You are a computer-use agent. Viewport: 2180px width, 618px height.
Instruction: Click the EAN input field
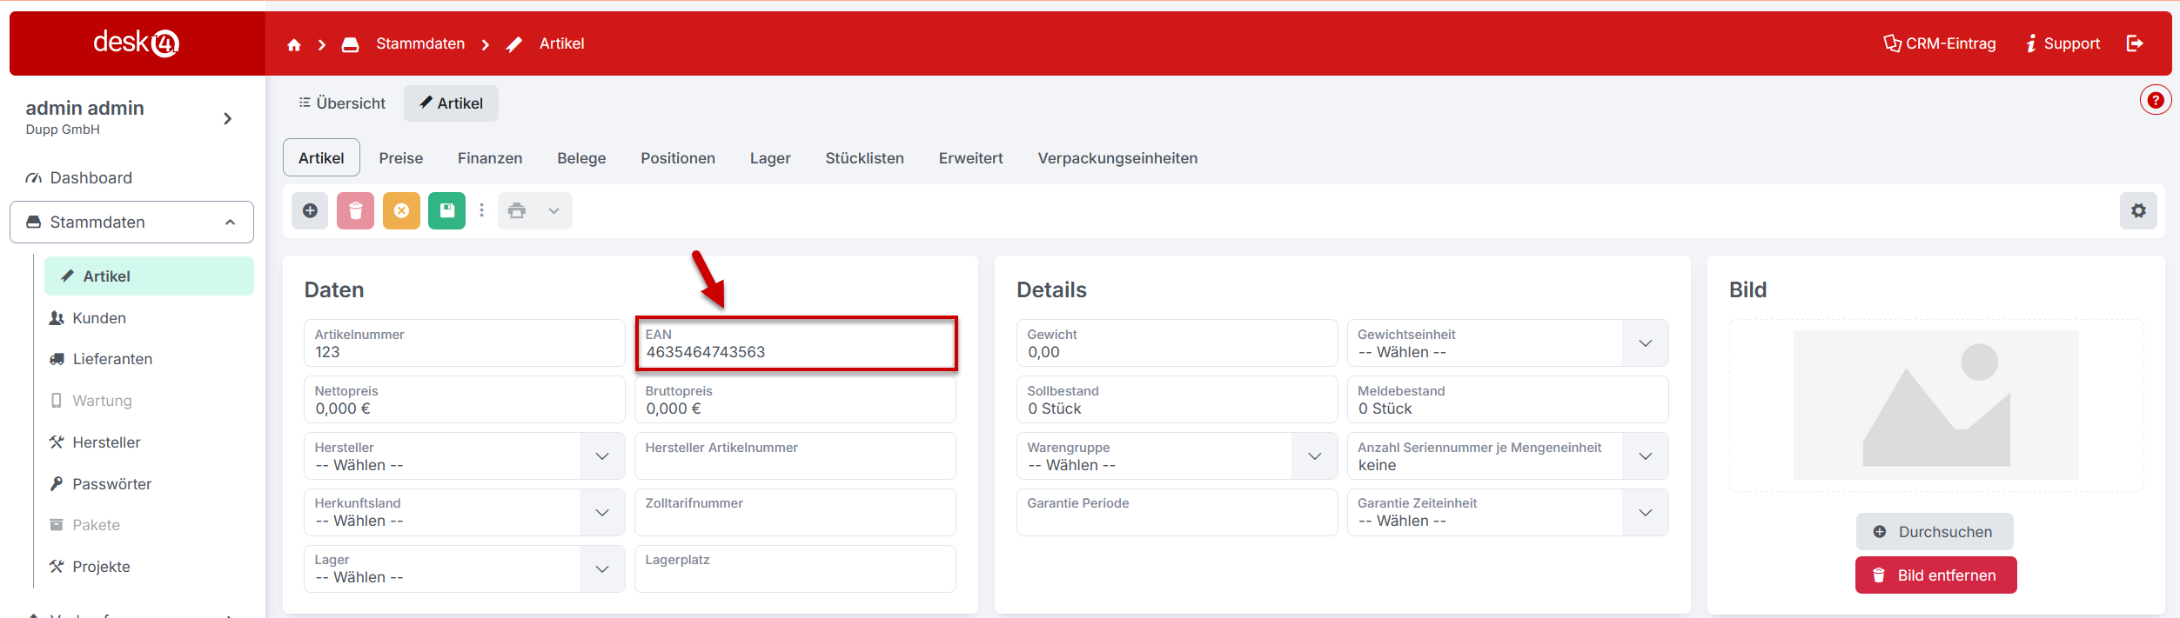coord(795,352)
